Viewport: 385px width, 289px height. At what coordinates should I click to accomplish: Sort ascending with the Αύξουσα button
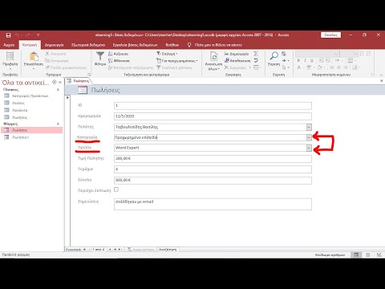(x=119, y=54)
